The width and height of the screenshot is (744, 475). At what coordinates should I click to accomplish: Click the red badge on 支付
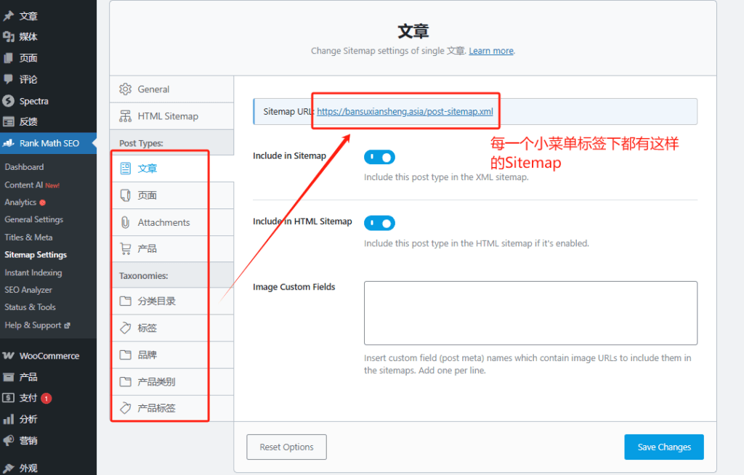click(46, 398)
